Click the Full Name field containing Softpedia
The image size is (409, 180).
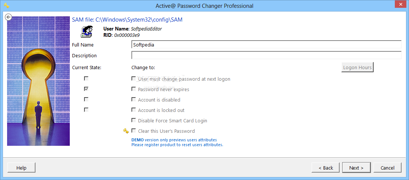(x=266, y=45)
